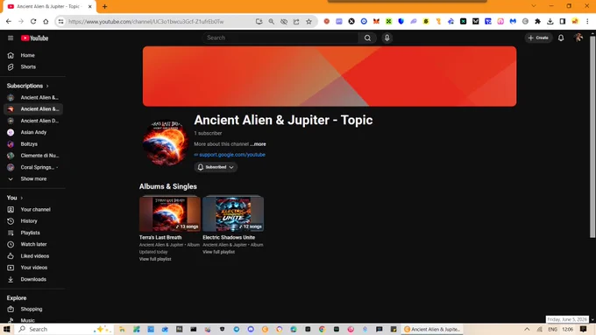Open the Create button
Image resolution: width=596 pixels, height=335 pixels.
538,38
